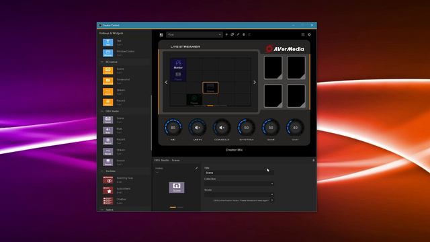Click the MIC knob showing 85

coord(173,128)
